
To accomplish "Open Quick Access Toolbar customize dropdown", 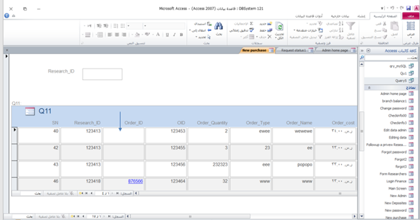I will [382, 8].
